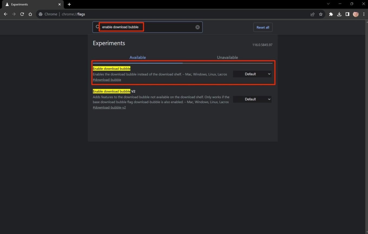Viewport: 368px width, 234px height.
Task: Open the profile avatar menu
Action: [356, 14]
